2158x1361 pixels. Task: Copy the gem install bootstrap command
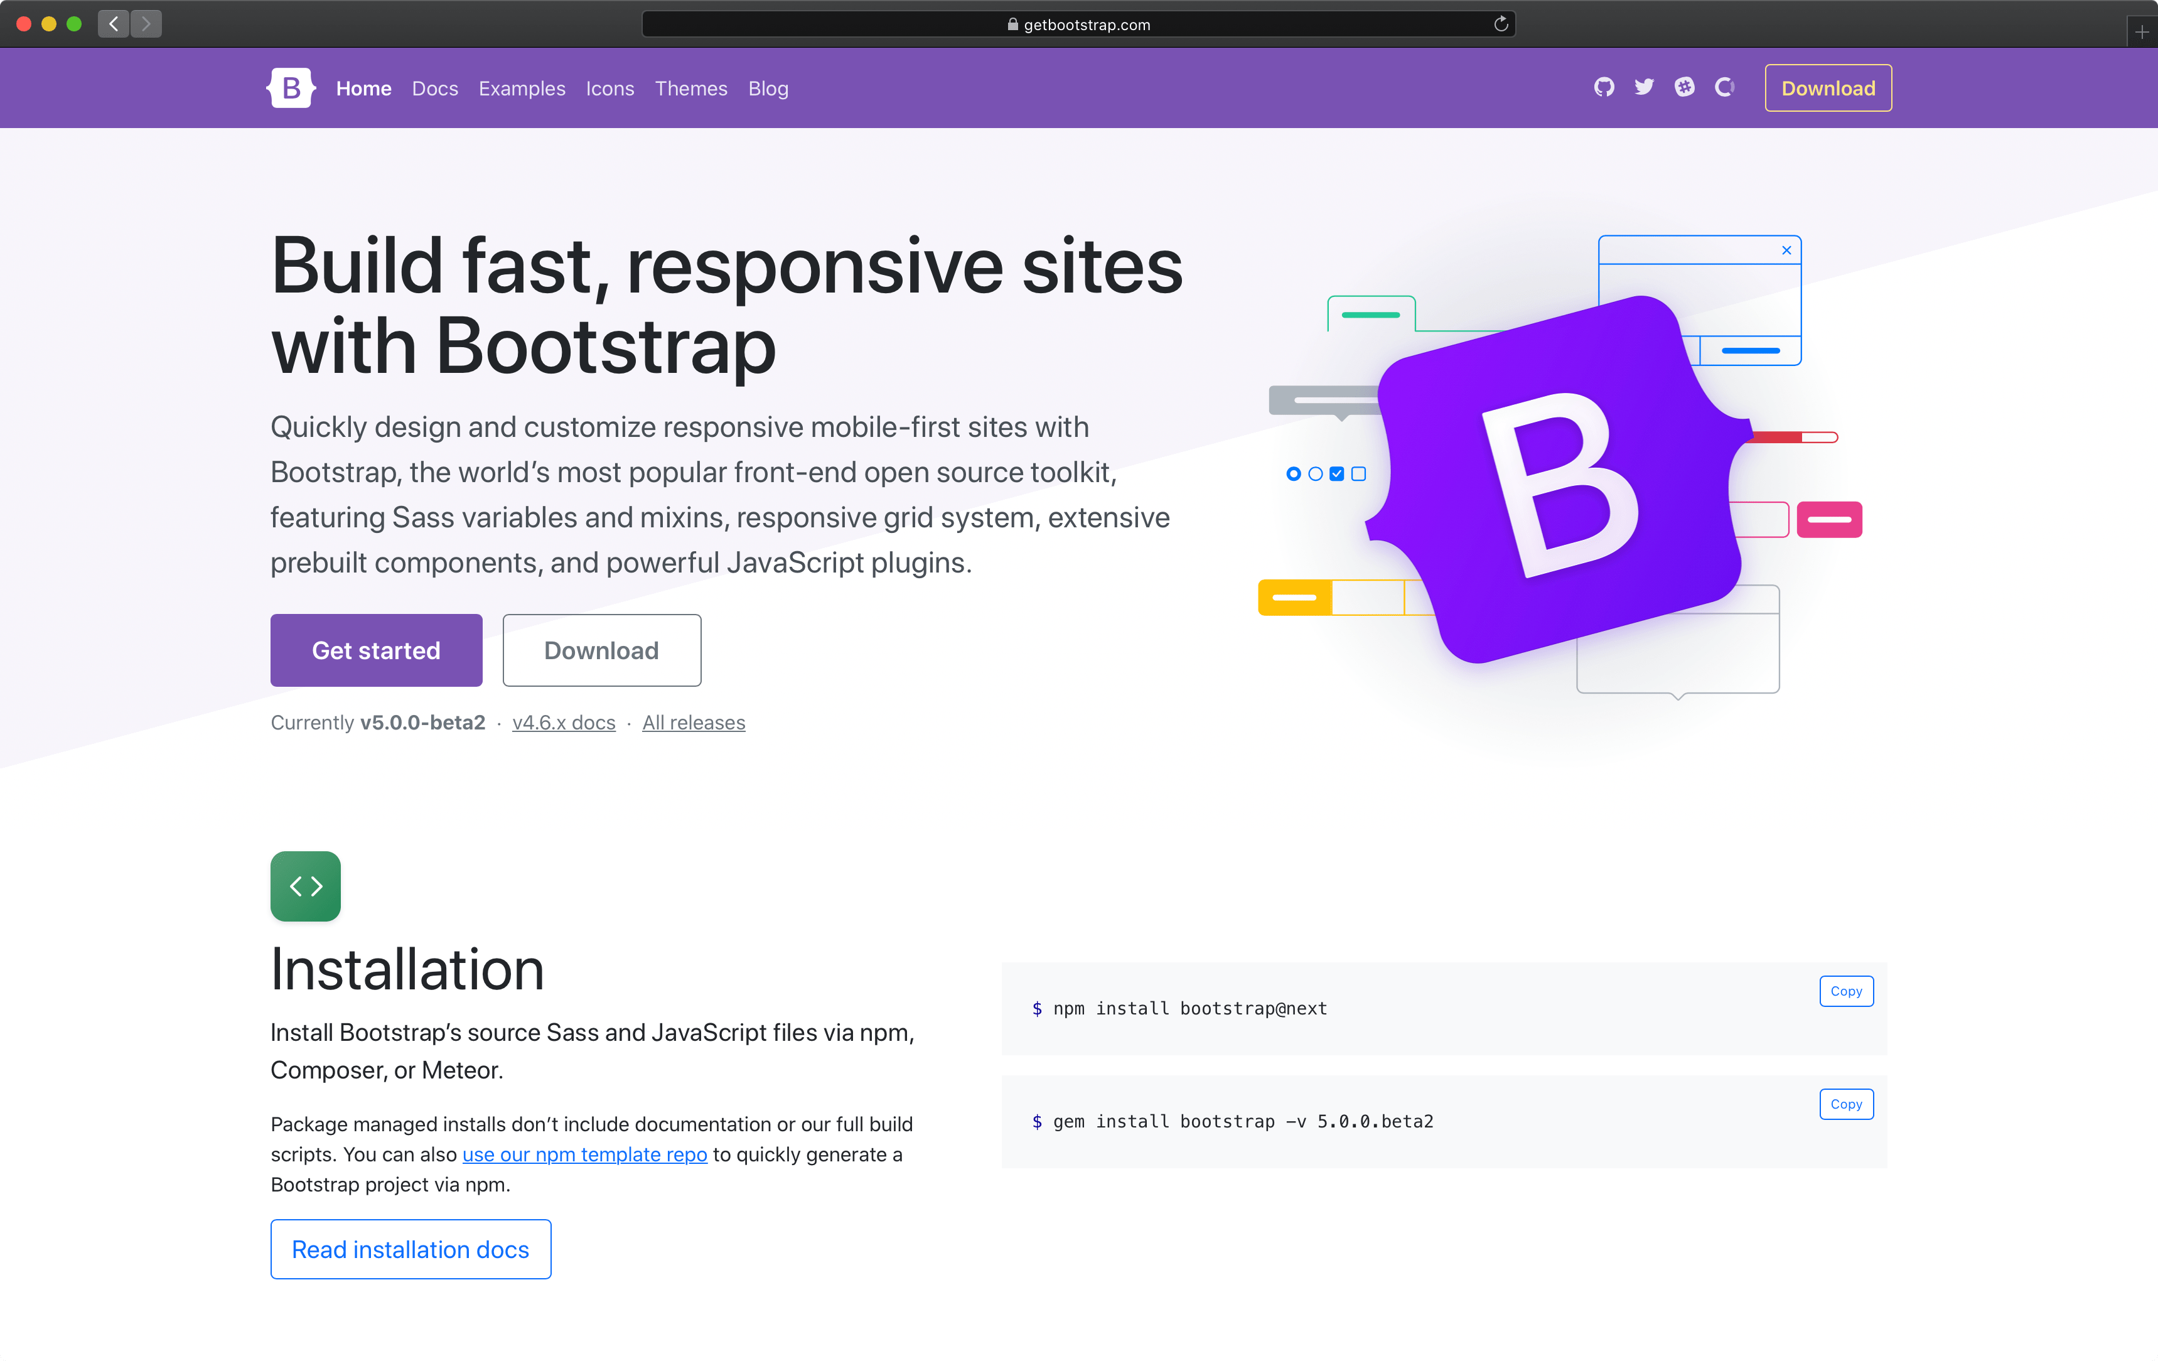1846,1104
